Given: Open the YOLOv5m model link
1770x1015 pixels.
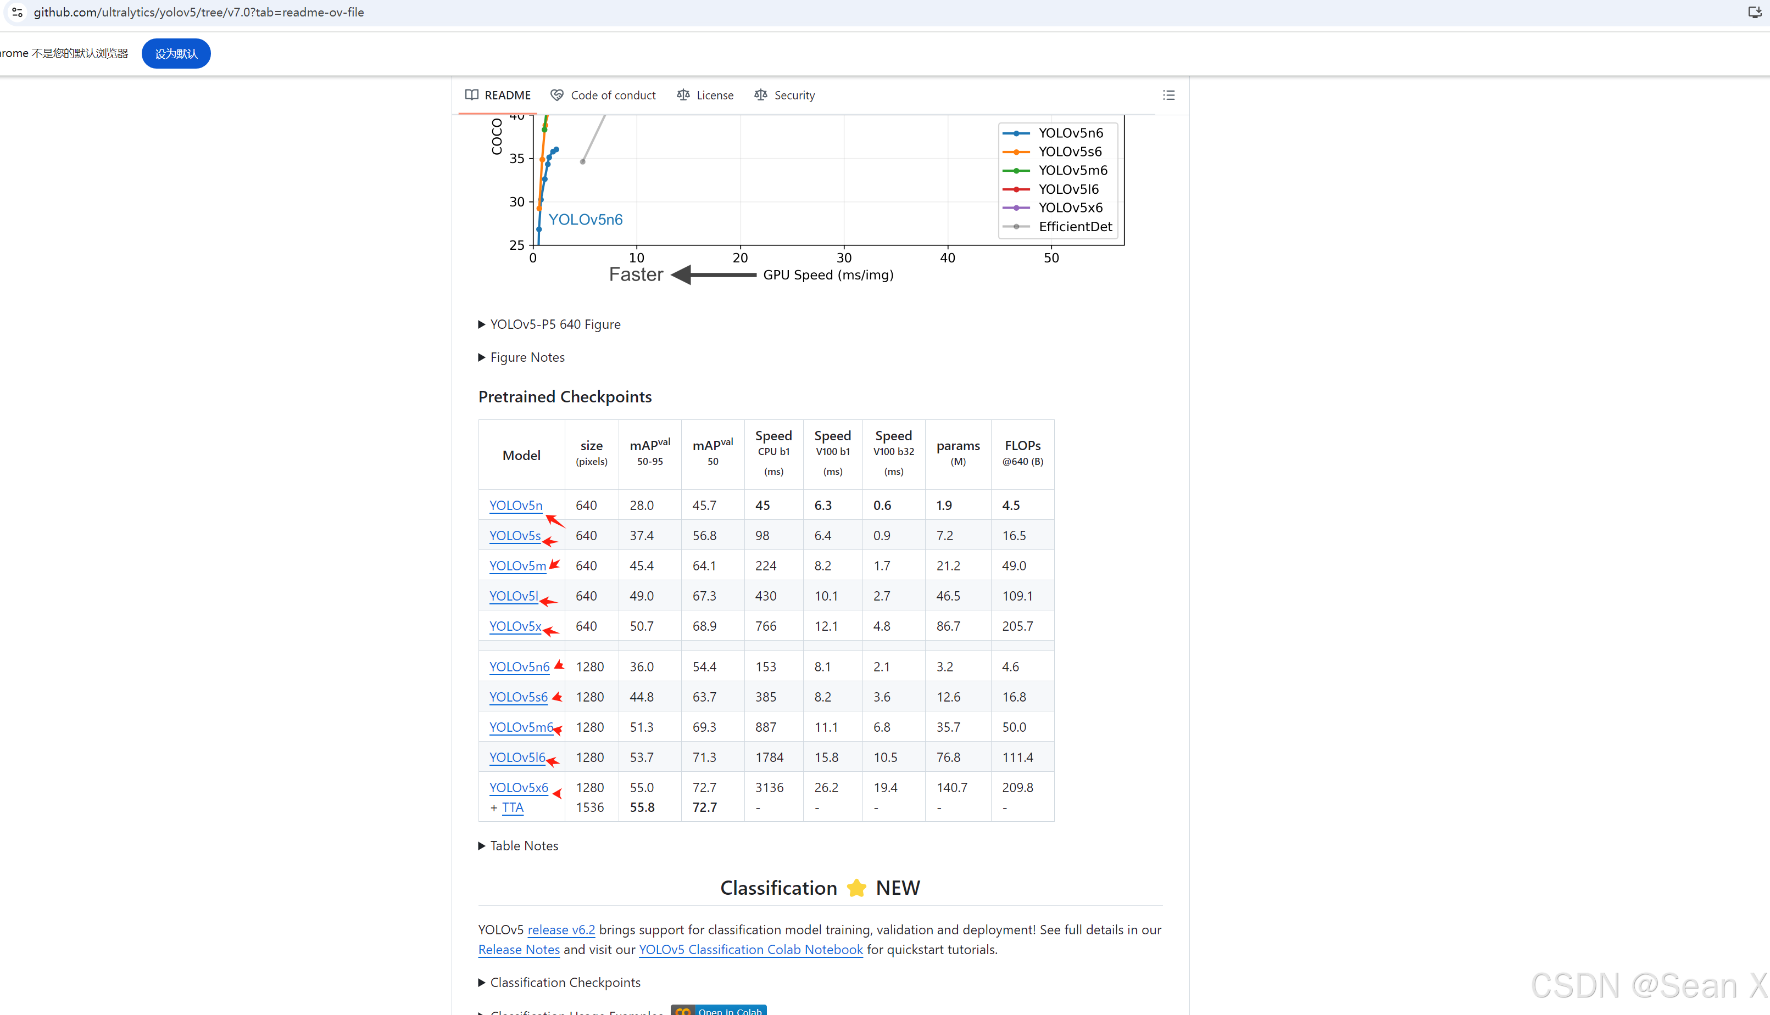Looking at the screenshot, I should (517, 566).
